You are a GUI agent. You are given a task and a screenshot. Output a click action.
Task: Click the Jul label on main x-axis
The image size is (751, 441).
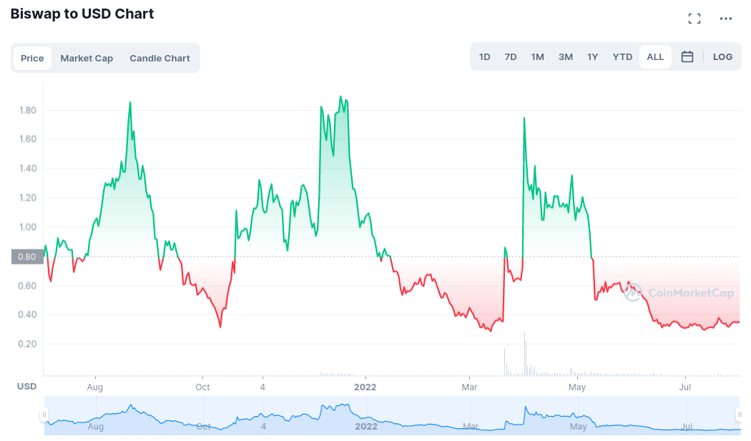685,387
